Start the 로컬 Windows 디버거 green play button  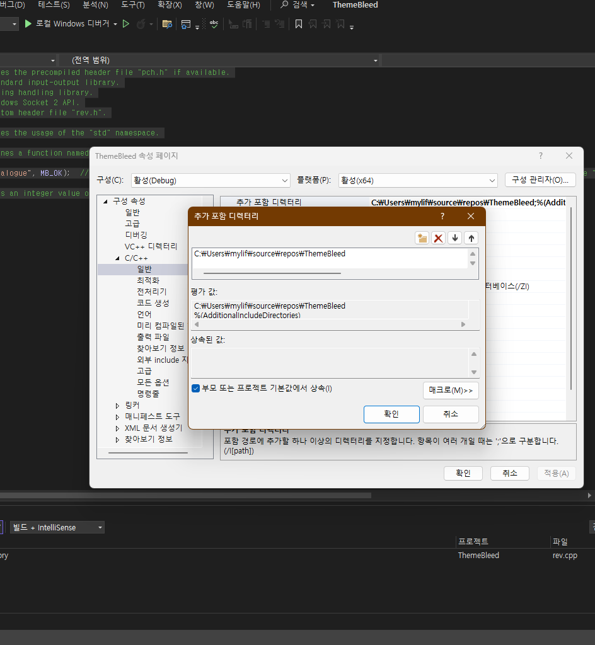[28, 24]
